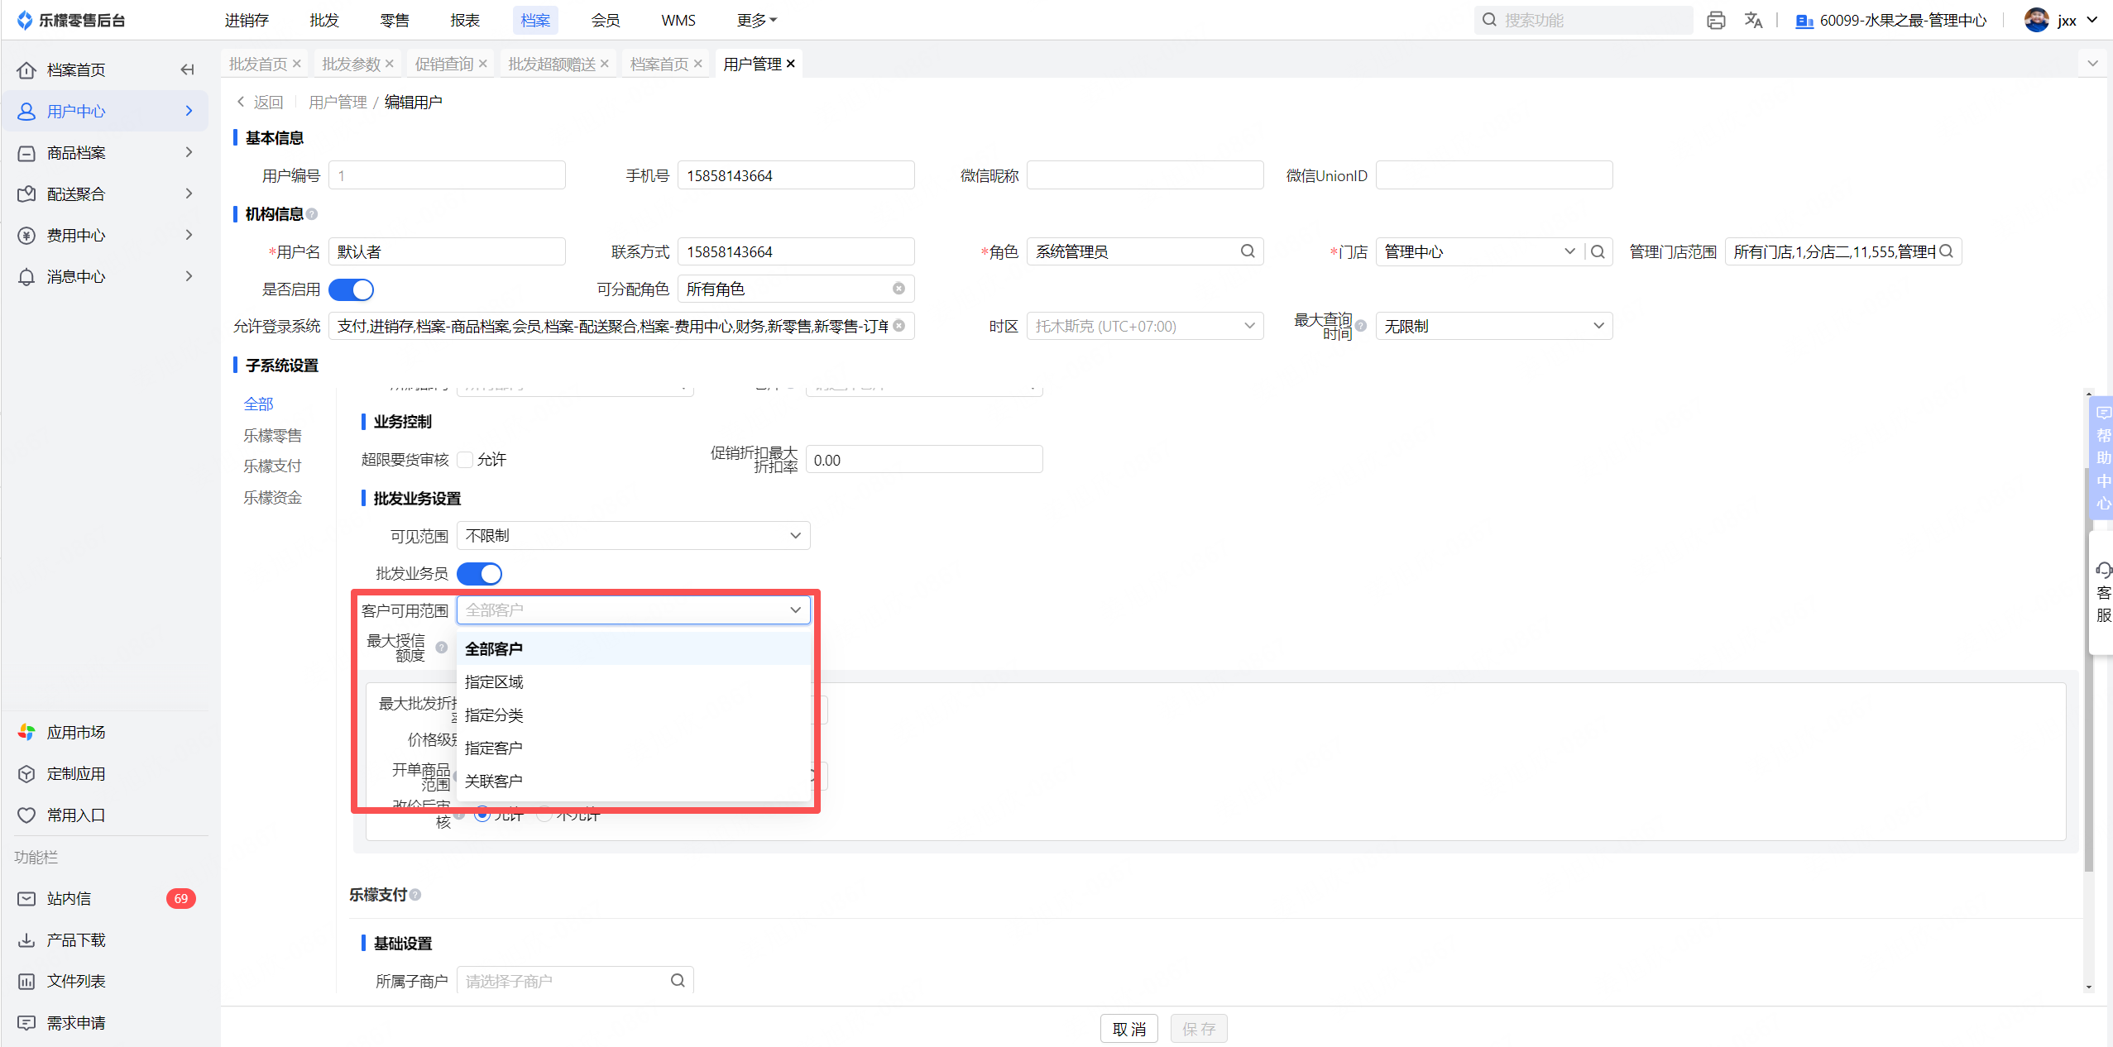Screen dimensions: 2113x1047
Task: Click the 取消 button
Action: 1128,1029
